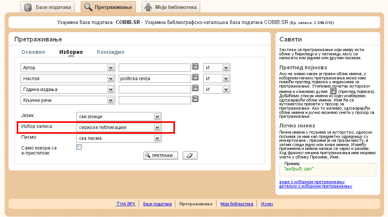Click the Избор записа: label

coord(37,126)
